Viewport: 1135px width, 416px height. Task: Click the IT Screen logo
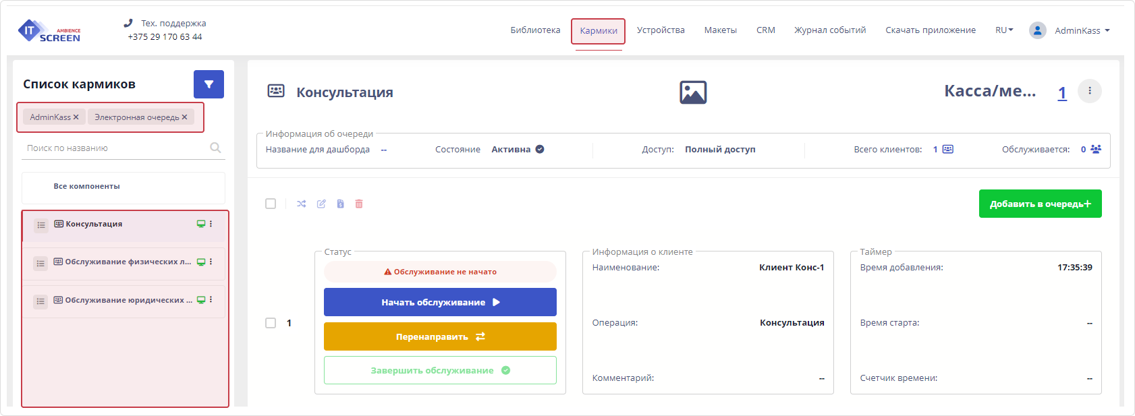(x=49, y=30)
